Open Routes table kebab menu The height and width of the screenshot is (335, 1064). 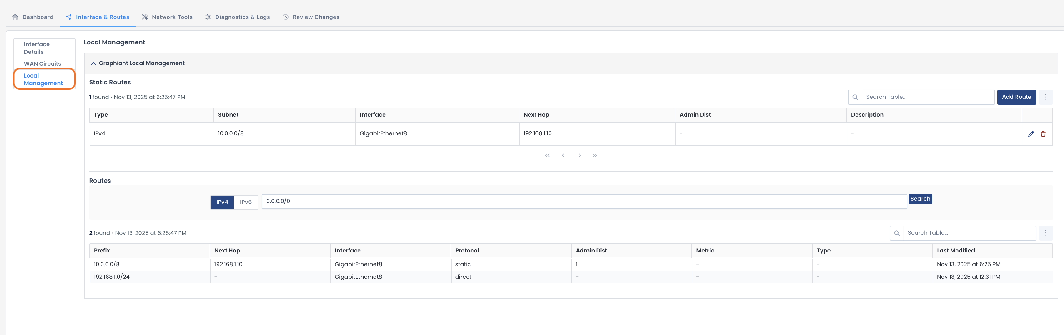coord(1046,233)
